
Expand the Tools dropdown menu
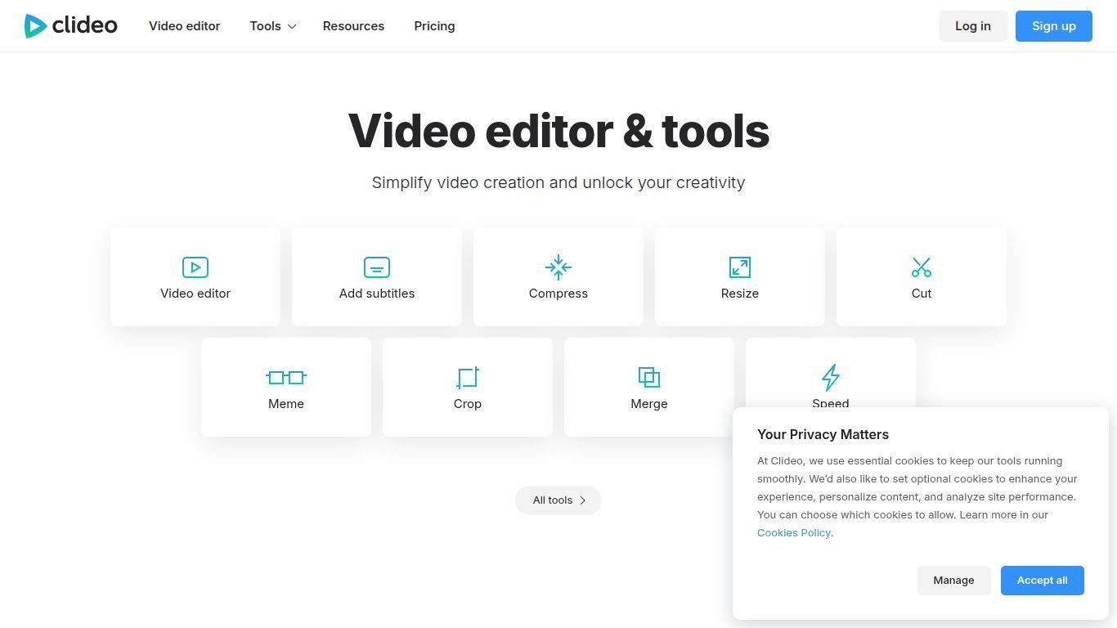tap(266, 26)
